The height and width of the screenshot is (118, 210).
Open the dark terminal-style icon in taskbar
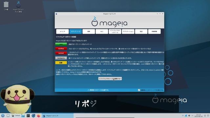[x=28, y=116]
